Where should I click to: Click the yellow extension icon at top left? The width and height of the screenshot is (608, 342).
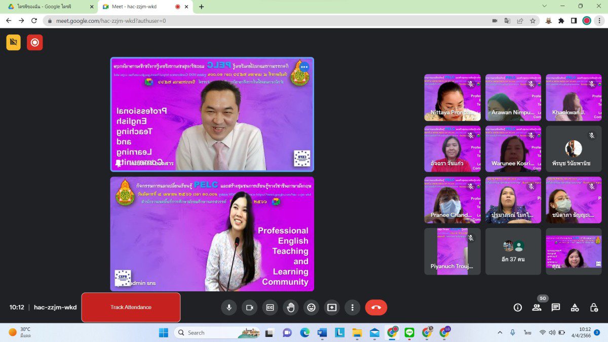click(14, 43)
